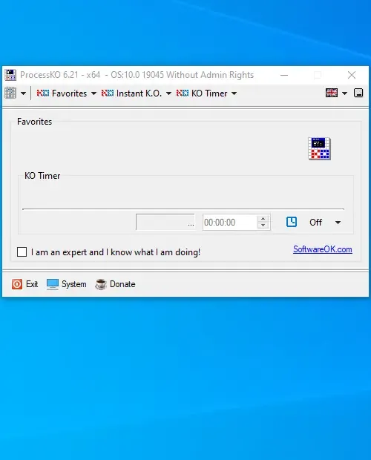Viewport: 371px width, 460px height.
Task: Click the System monitor icon
Action: coord(53,284)
